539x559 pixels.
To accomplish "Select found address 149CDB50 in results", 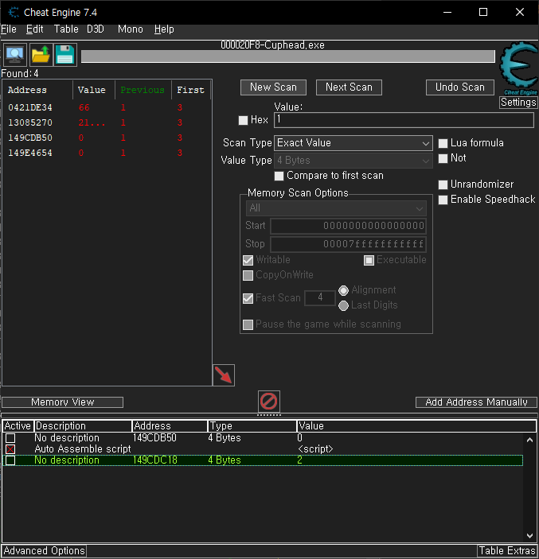I will [30, 138].
